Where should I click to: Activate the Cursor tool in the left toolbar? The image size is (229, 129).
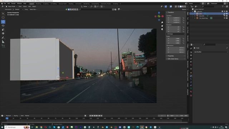point(3,18)
